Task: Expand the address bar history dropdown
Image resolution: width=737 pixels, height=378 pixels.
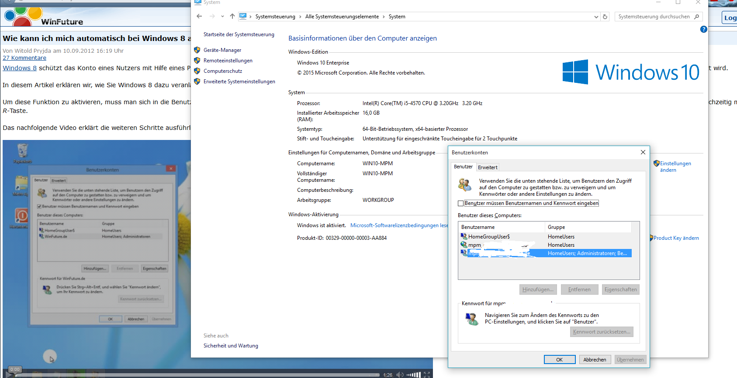Action: tap(596, 17)
